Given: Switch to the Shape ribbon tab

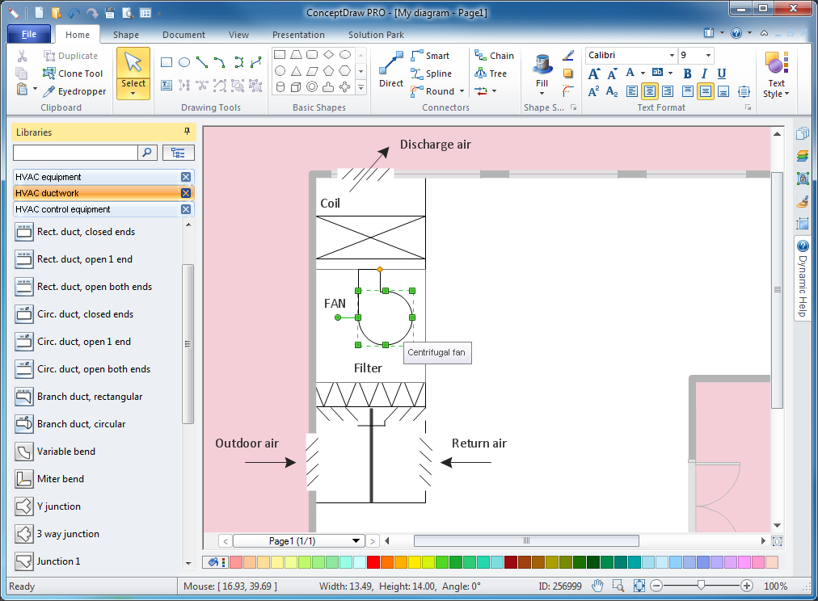Looking at the screenshot, I should pos(126,35).
